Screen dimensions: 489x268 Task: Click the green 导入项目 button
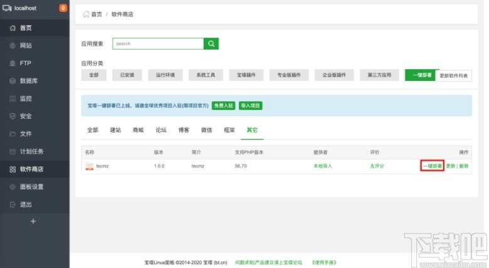tap(250, 105)
